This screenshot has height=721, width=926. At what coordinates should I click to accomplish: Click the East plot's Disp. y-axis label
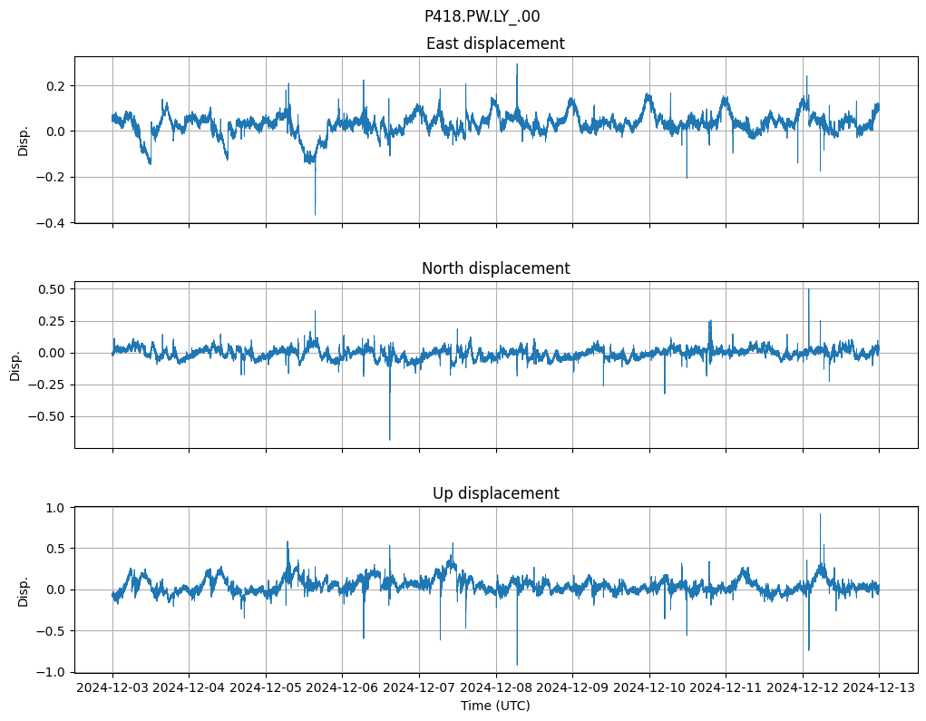[x=24, y=140]
